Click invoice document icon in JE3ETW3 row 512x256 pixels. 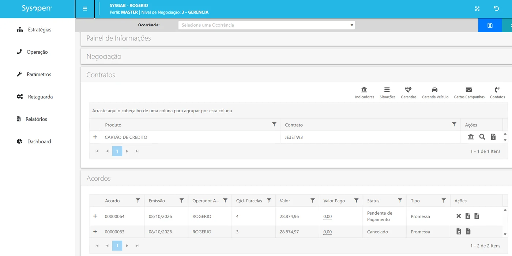[x=493, y=137]
